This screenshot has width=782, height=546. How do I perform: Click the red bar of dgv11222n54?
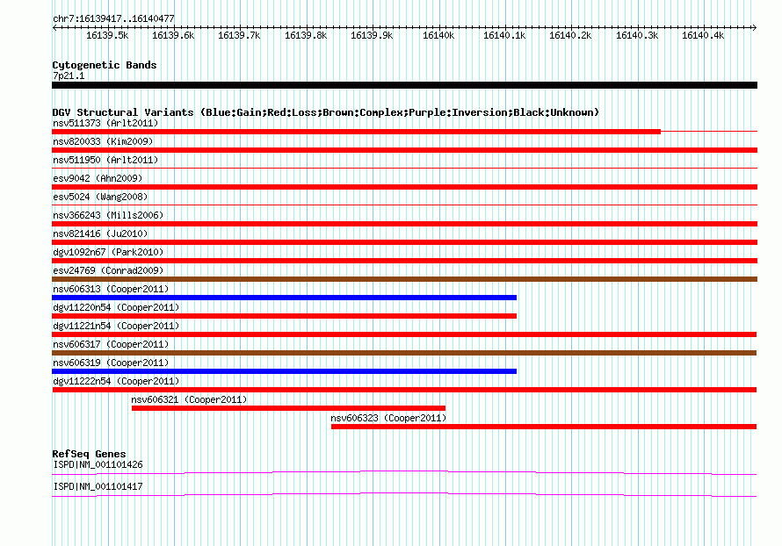click(404, 390)
